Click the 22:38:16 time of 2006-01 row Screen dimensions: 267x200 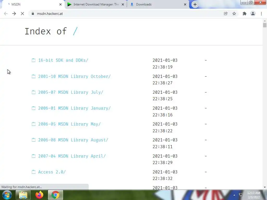(162, 115)
